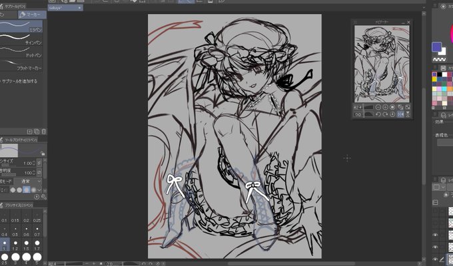This screenshot has width=453, height=266.
Task: Reset tool properties to initial settings
Action: click(x=37, y=197)
